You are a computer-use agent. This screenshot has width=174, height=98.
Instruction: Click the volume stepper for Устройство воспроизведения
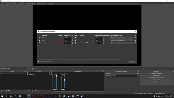(x=72, y=43)
